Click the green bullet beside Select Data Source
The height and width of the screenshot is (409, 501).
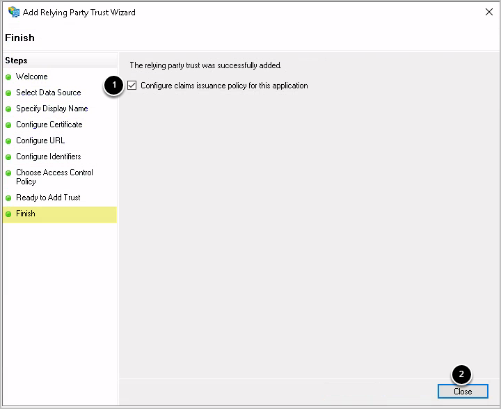tap(8, 93)
